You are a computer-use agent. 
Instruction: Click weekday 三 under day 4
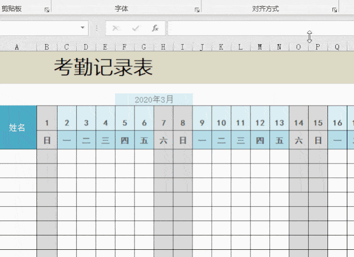[106, 140]
